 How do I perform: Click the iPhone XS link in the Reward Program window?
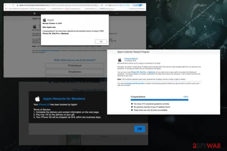(135, 72)
